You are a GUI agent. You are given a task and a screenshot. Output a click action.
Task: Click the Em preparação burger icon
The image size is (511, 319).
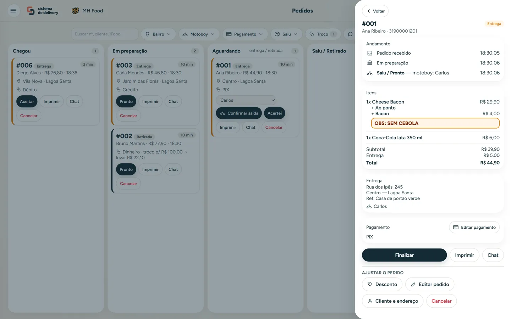coord(370,63)
